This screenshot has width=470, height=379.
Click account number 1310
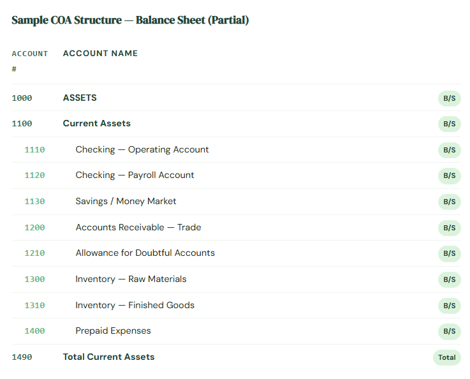tap(34, 306)
